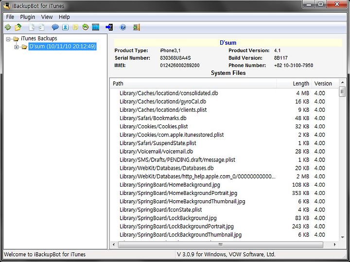The height and width of the screenshot is (262, 350).
Task: Select HomeBackgroundThumbnail.jpg row
Action: tap(224, 202)
